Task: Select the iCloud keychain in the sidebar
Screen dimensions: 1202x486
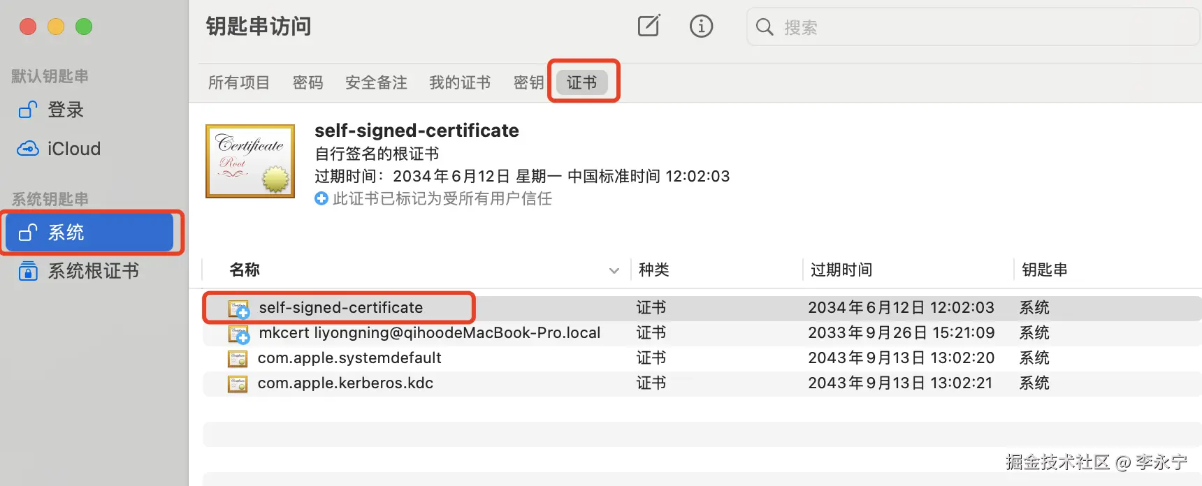Action: pyautogui.click(x=74, y=149)
